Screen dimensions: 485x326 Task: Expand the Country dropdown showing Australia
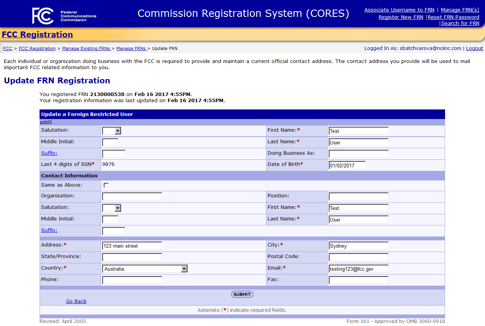145,269
